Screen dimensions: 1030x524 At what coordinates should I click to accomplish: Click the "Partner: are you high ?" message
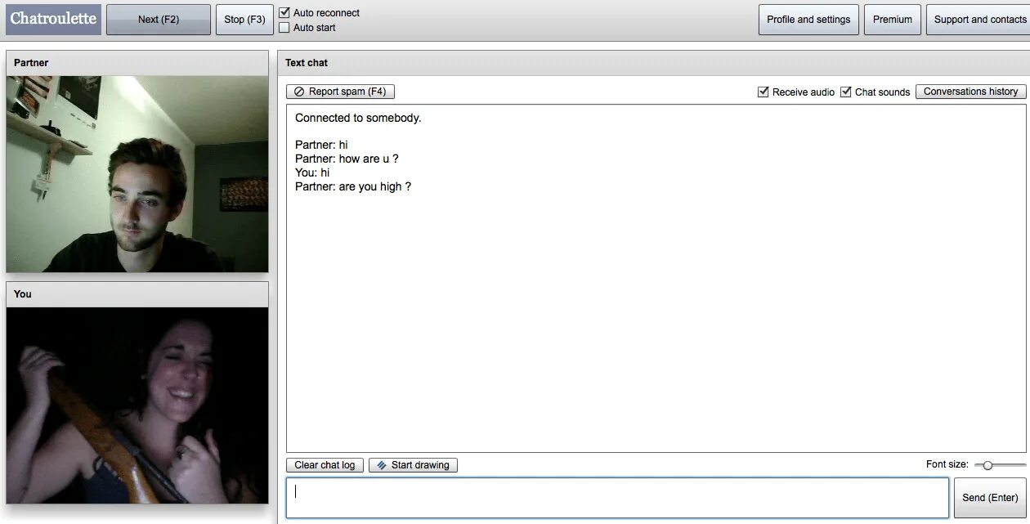[353, 186]
